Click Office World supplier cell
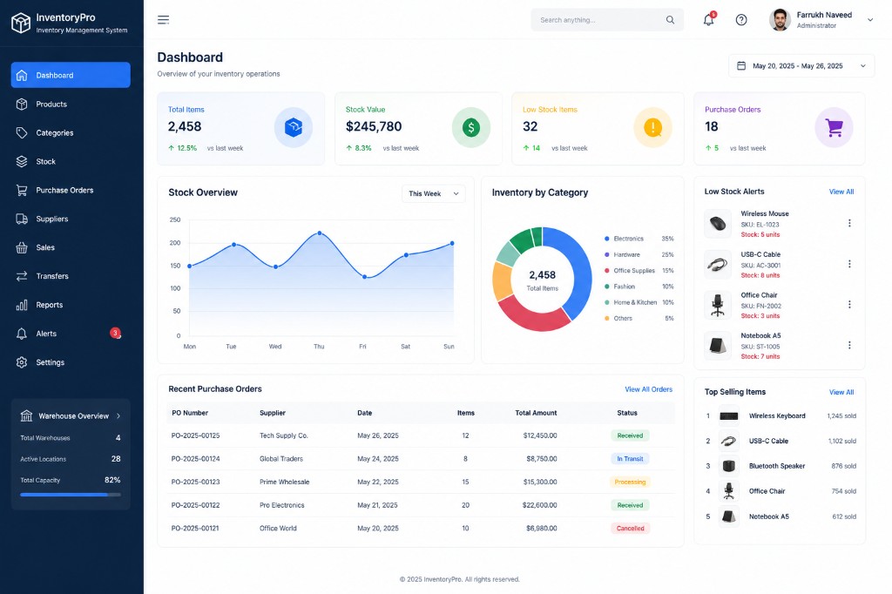The image size is (892, 594). [x=278, y=529]
